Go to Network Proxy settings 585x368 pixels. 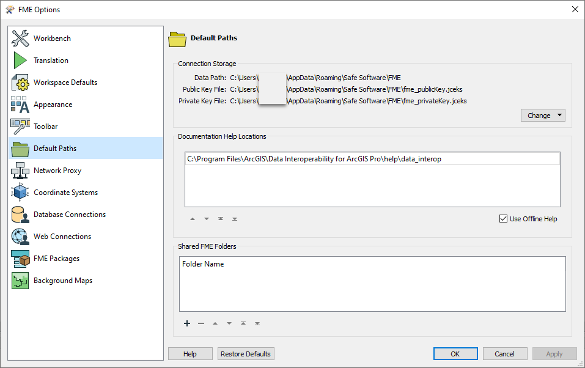coord(57,171)
